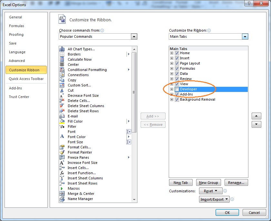Open the Customize the Ribbon dropdown
Image resolution: width=271 pixels, height=221 pixels.
click(x=245, y=36)
